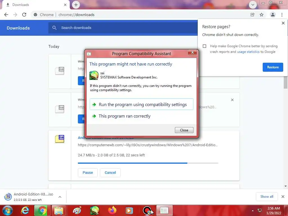The width and height of the screenshot is (288, 216).
Task: Run the program using compatibility settings
Action: 141,104
